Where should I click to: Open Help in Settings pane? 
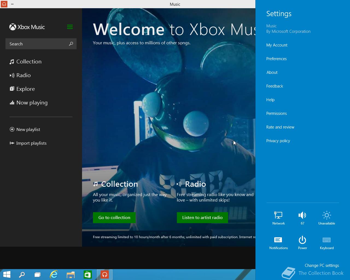(x=270, y=100)
